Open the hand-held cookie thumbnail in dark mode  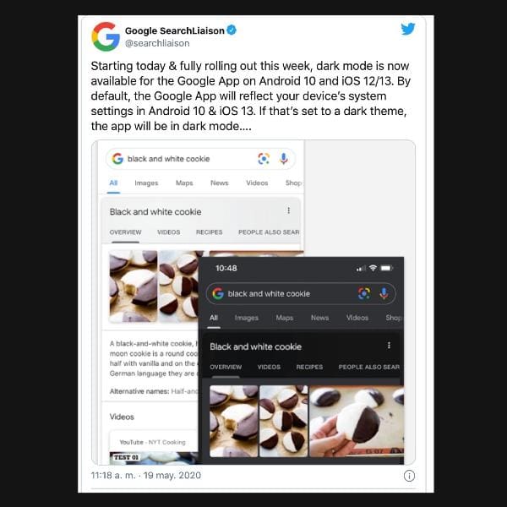(x=357, y=421)
